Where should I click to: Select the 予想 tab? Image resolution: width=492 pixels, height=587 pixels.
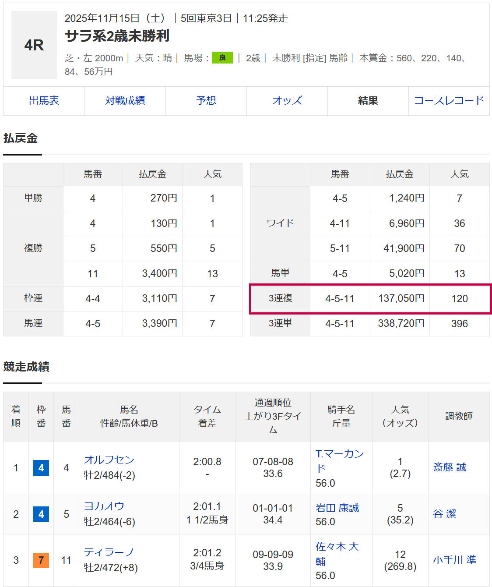206,101
